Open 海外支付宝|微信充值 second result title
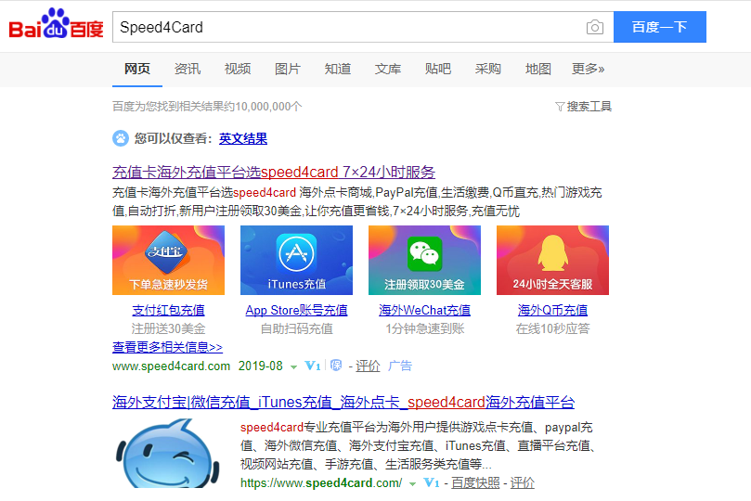Viewport: 751px width, 501px height. coord(343,403)
